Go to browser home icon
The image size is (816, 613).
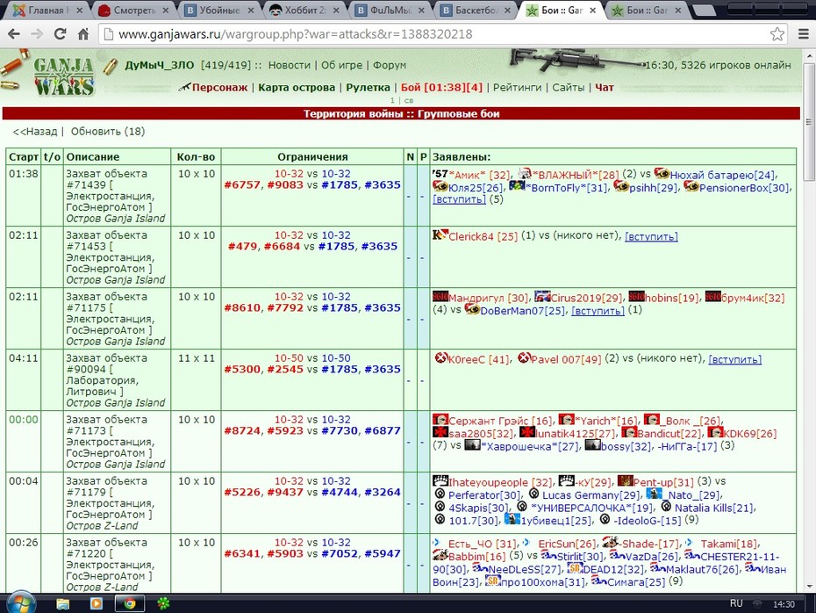point(83,34)
